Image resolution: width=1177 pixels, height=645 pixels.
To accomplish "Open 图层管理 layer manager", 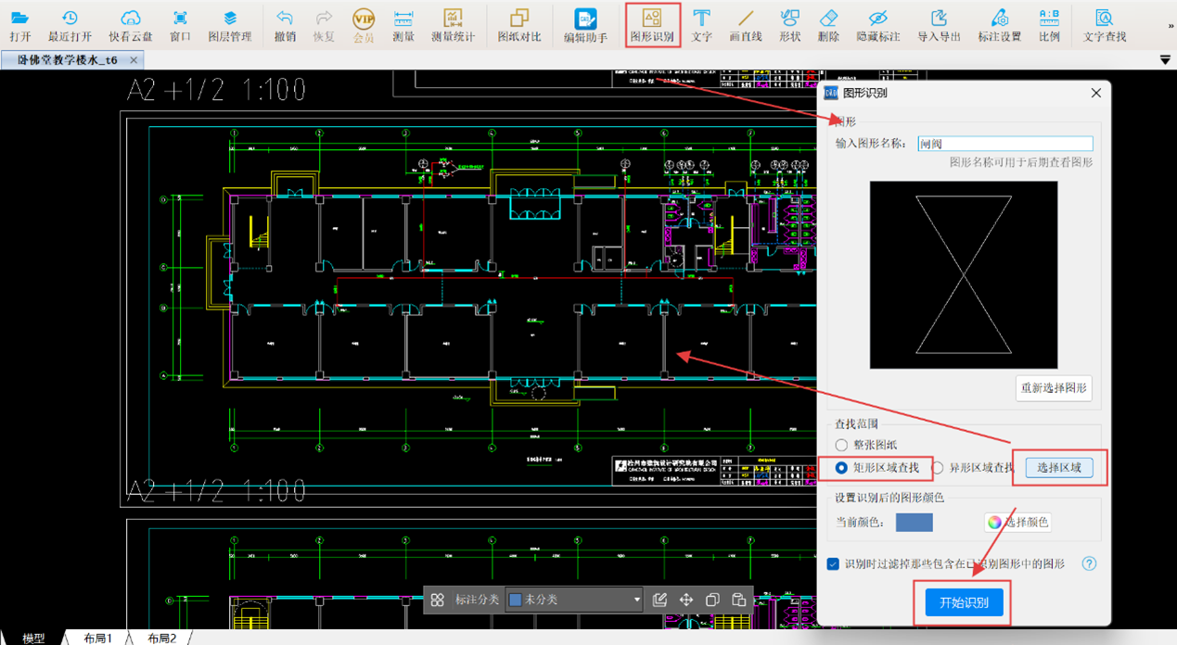I will [230, 25].
